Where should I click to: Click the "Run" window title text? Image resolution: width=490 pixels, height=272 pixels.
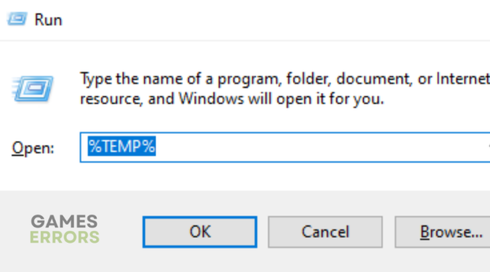tap(48, 19)
